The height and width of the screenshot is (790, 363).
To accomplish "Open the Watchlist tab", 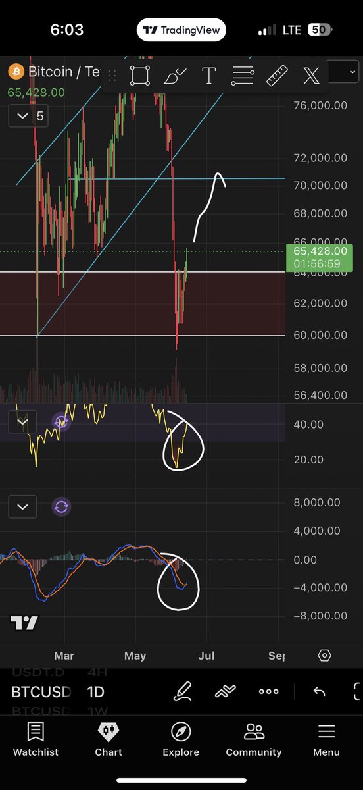I will click(x=36, y=739).
